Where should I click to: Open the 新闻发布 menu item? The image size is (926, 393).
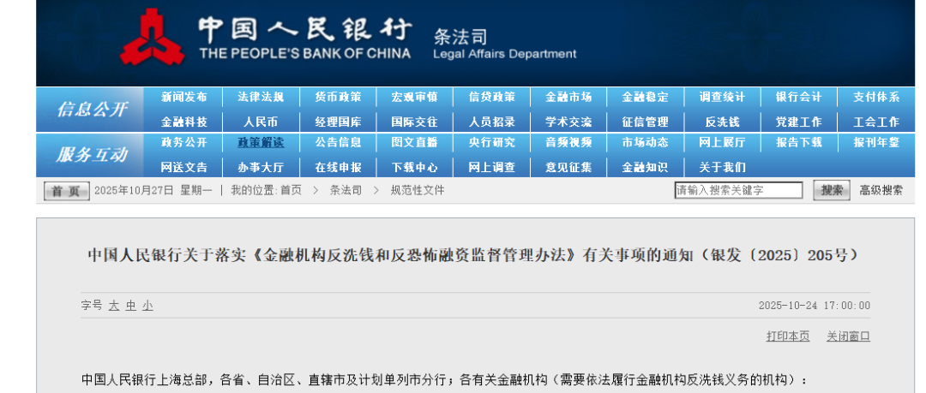click(184, 98)
